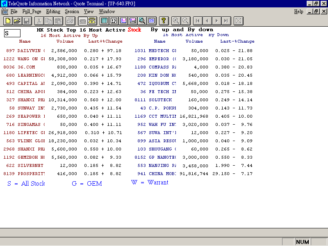Click the Copy toolbar icon
328x246 pixels.
49,21
